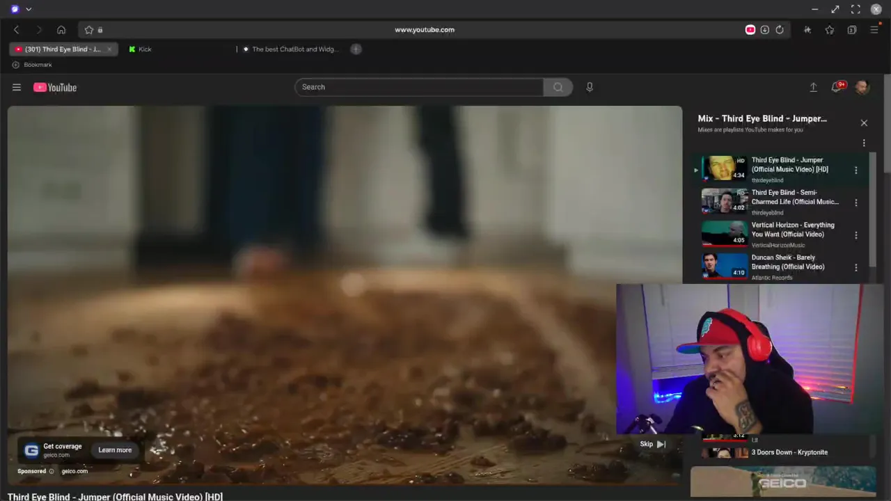The height and width of the screenshot is (501, 891).
Task: Open the favorites star toolbar icon
Action: pos(830,30)
